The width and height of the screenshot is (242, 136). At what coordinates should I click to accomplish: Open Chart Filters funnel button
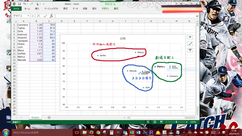pos(190,50)
